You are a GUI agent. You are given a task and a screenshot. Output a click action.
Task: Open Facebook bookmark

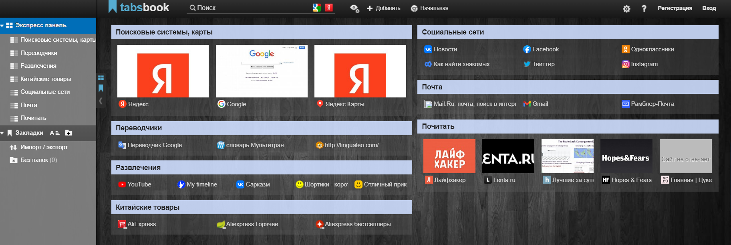(541, 49)
